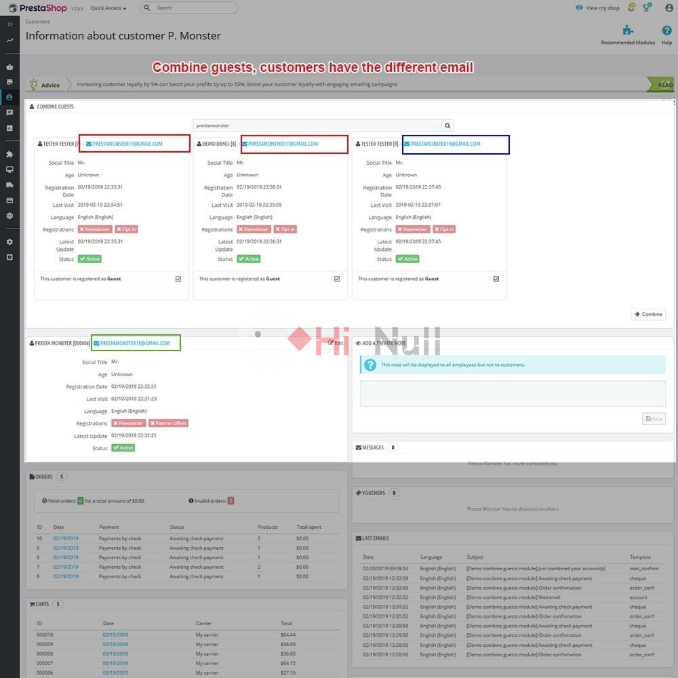Open cart 000006 date link

(x=115, y=673)
